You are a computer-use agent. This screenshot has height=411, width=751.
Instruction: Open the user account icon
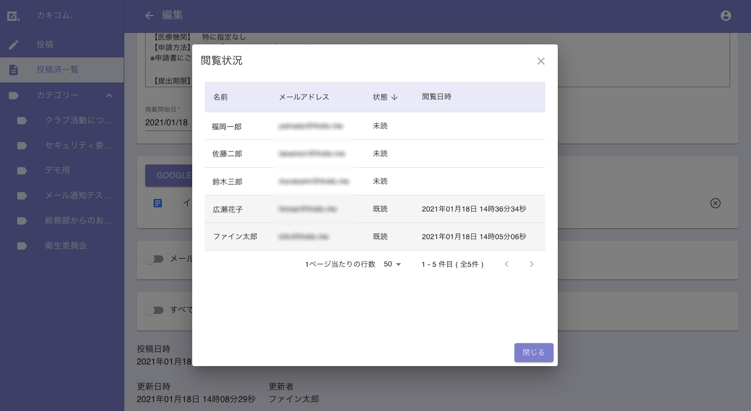(725, 16)
